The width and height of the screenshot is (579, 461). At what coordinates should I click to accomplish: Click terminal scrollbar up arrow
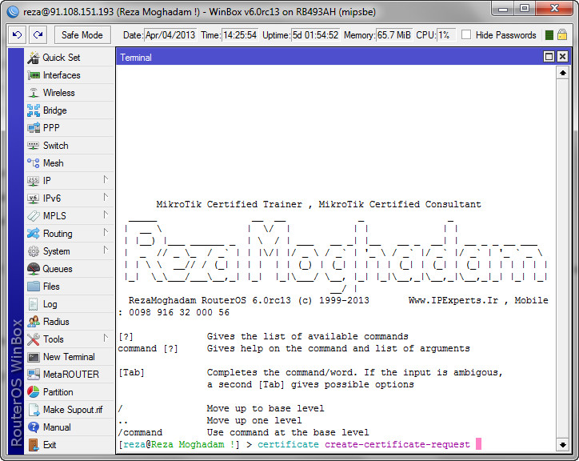coord(562,73)
